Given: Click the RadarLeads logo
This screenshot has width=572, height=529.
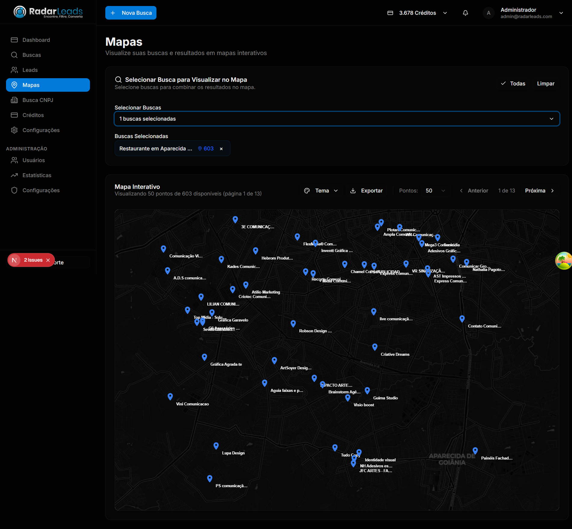Looking at the screenshot, I should (x=48, y=12).
